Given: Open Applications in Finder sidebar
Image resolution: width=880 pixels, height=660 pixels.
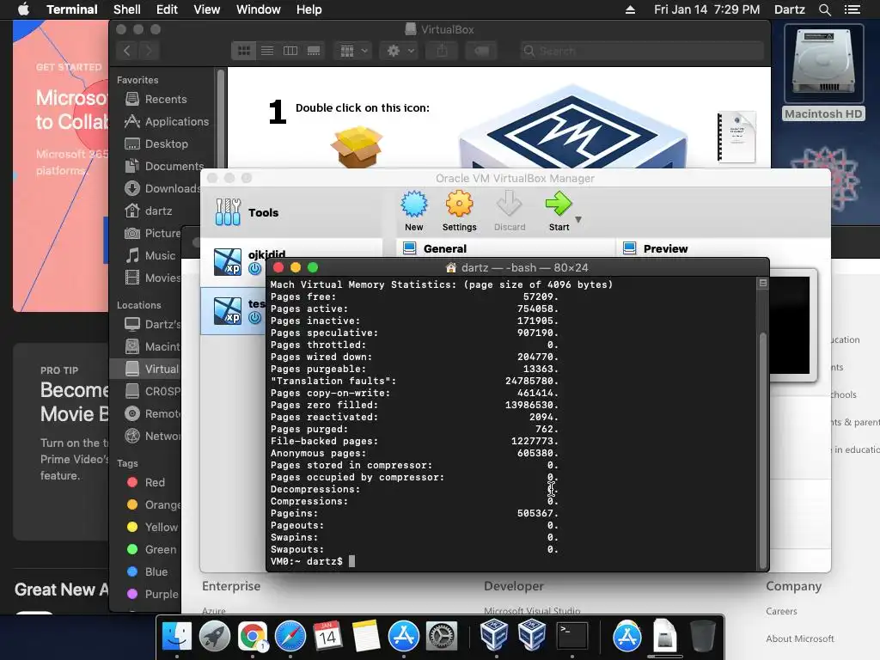Looking at the screenshot, I should pyautogui.click(x=167, y=121).
